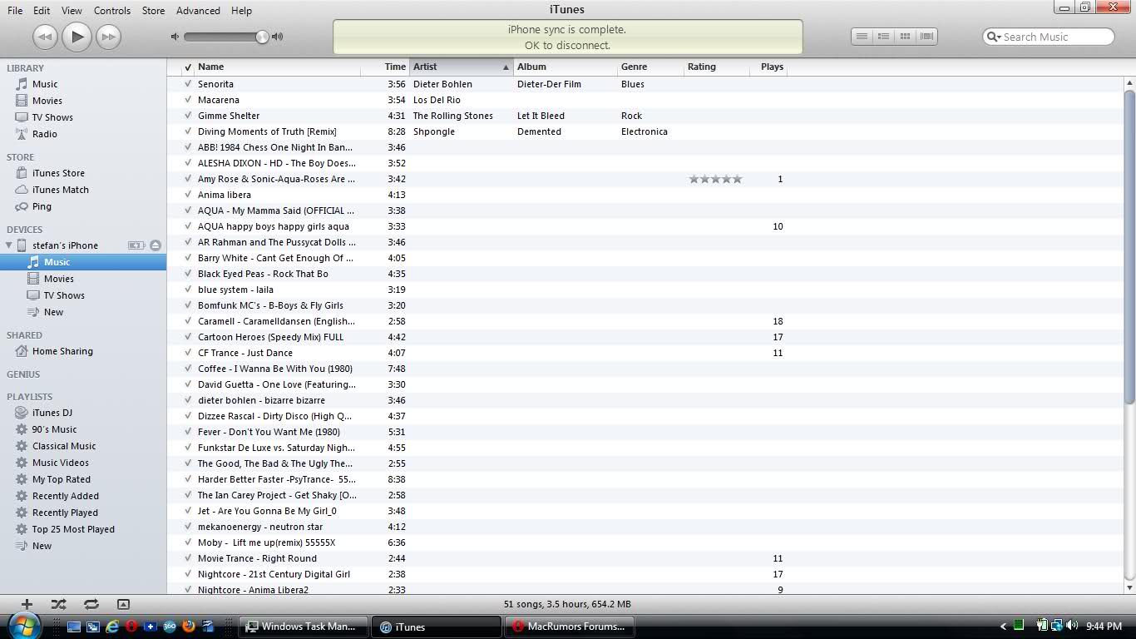
Task: Open the Windows Start menu
Action: pos(22,626)
